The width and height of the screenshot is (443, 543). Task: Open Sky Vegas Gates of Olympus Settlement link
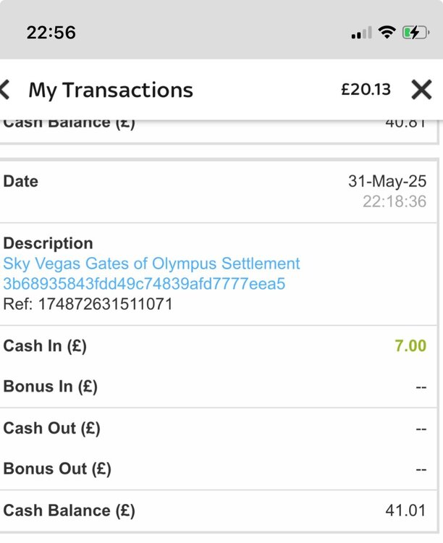click(x=151, y=264)
